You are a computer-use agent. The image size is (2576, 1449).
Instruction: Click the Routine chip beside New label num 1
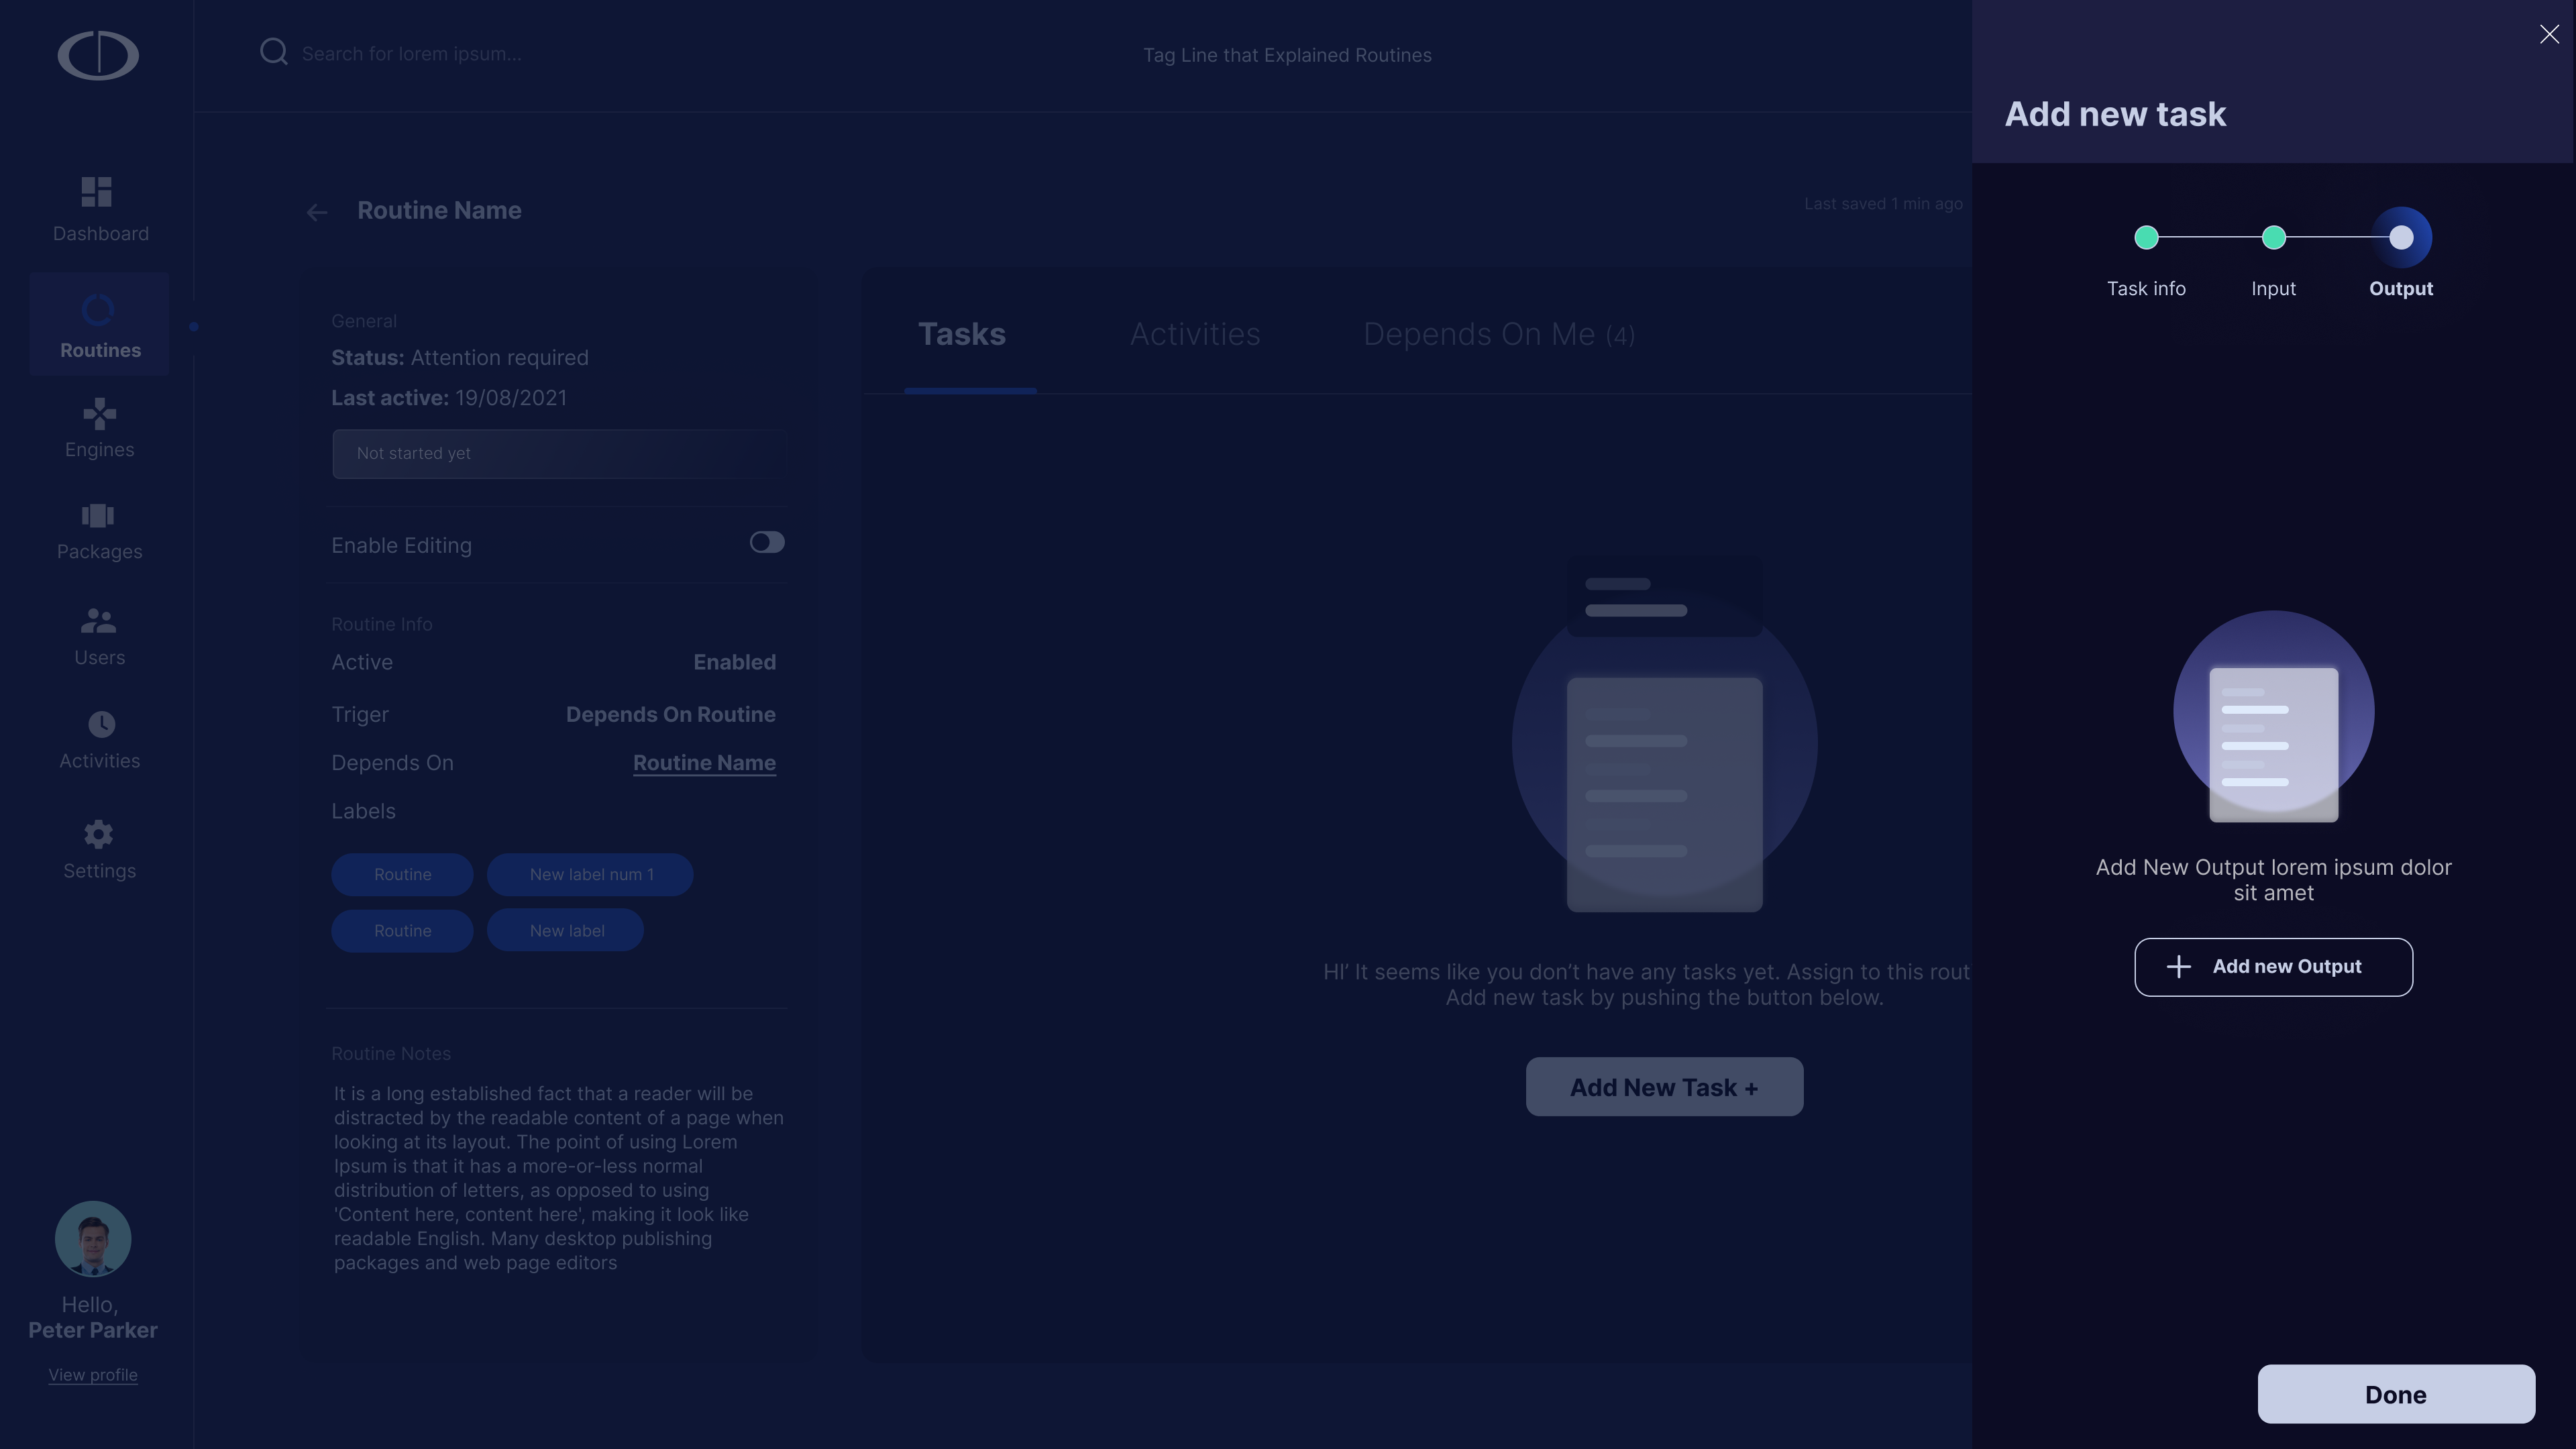[x=402, y=875]
